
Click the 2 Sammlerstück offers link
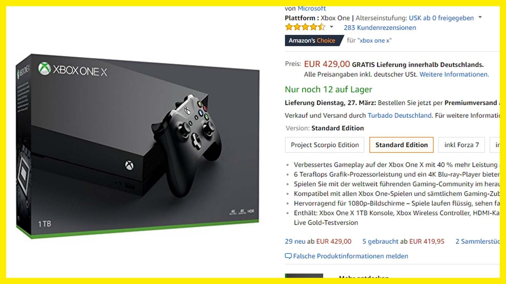point(478,241)
